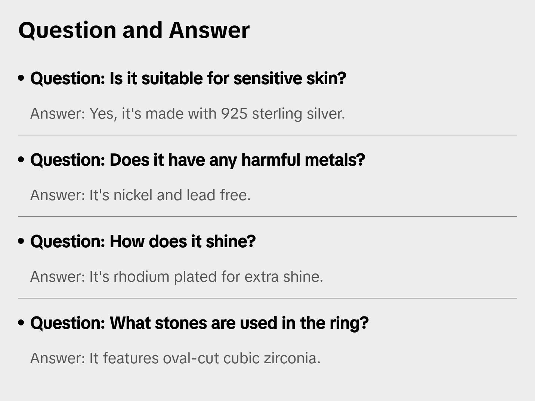
Task: Select the question about sensitive skin suitability
Action: tap(188, 78)
